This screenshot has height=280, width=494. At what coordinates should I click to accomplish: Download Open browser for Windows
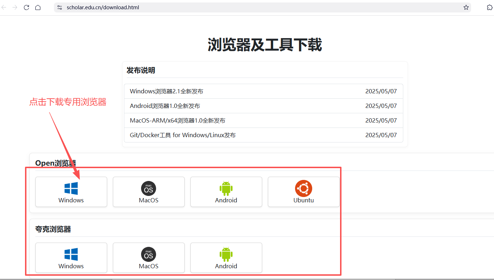pyautogui.click(x=71, y=192)
